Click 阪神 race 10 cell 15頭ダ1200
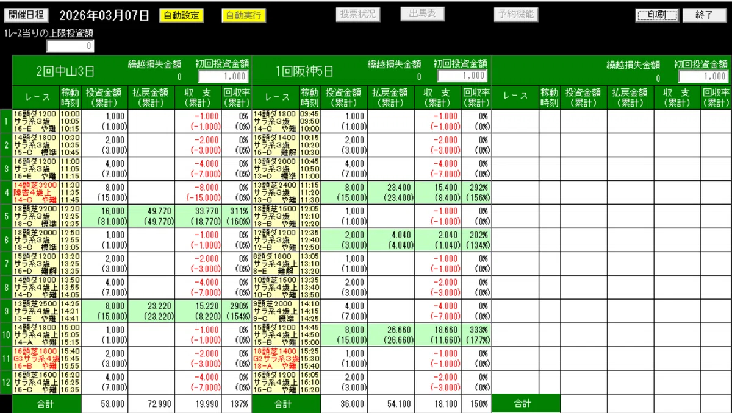 point(275,334)
